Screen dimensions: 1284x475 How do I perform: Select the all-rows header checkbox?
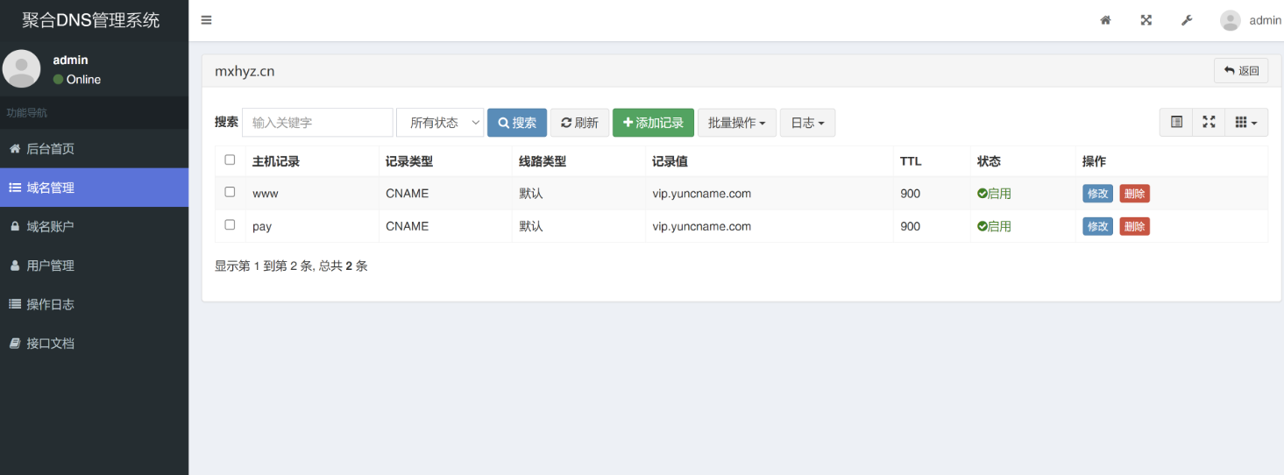[230, 160]
